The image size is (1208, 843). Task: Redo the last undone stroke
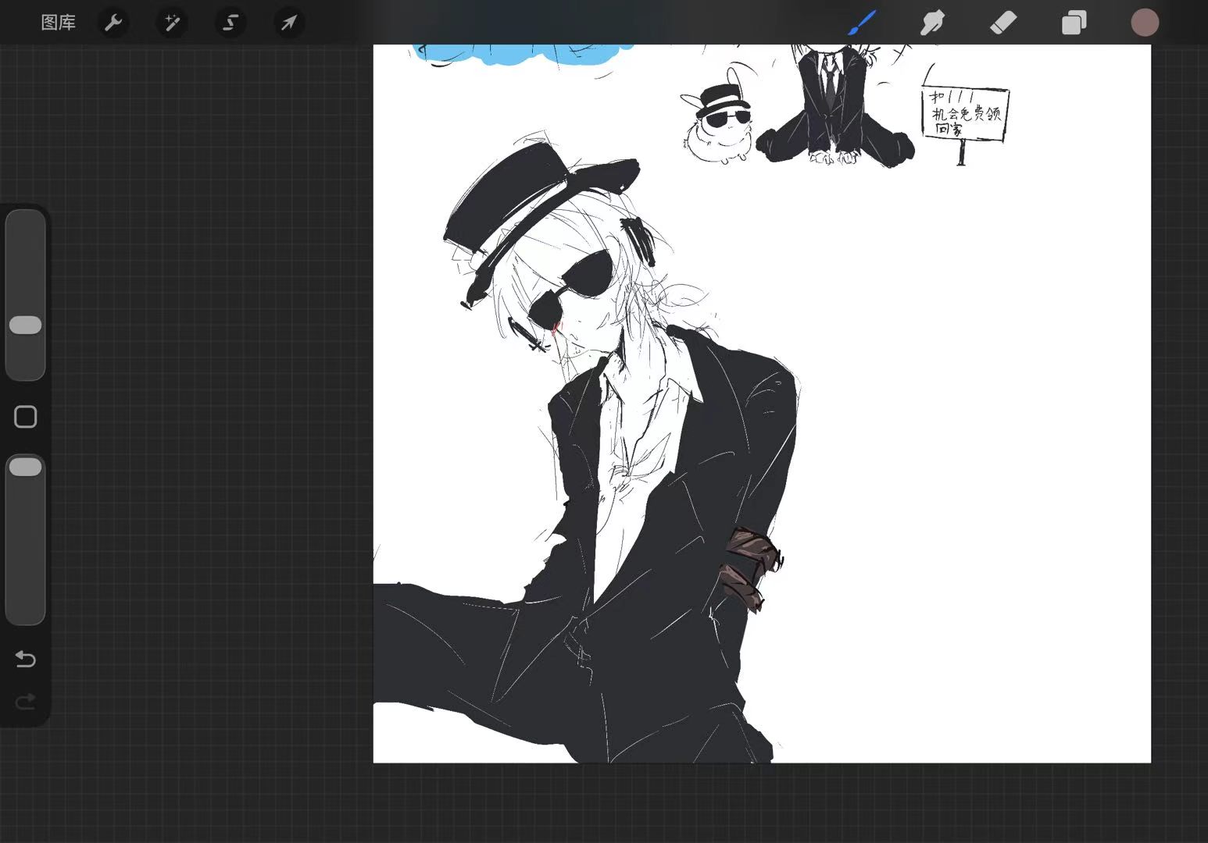pyautogui.click(x=25, y=702)
